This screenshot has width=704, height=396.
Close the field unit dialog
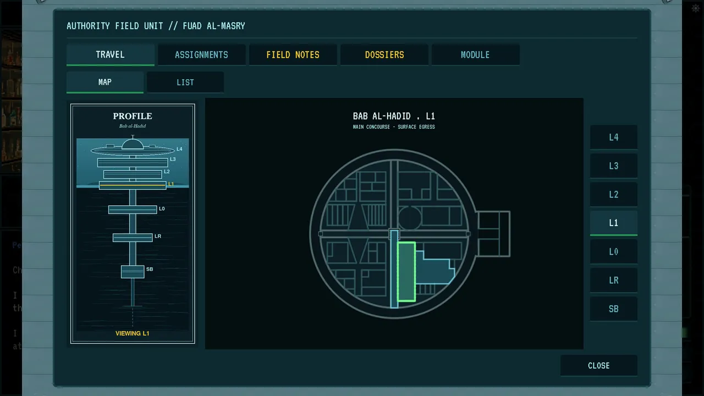pyautogui.click(x=598, y=365)
